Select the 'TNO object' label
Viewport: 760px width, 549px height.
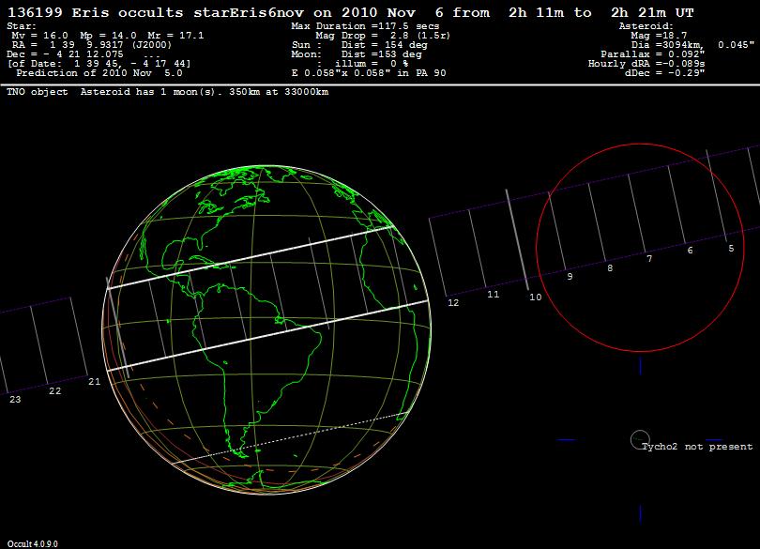click(x=38, y=92)
